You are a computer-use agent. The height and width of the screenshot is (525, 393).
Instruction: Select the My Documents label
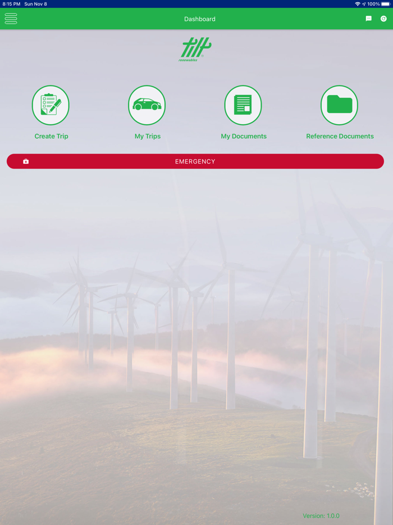pyautogui.click(x=244, y=136)
